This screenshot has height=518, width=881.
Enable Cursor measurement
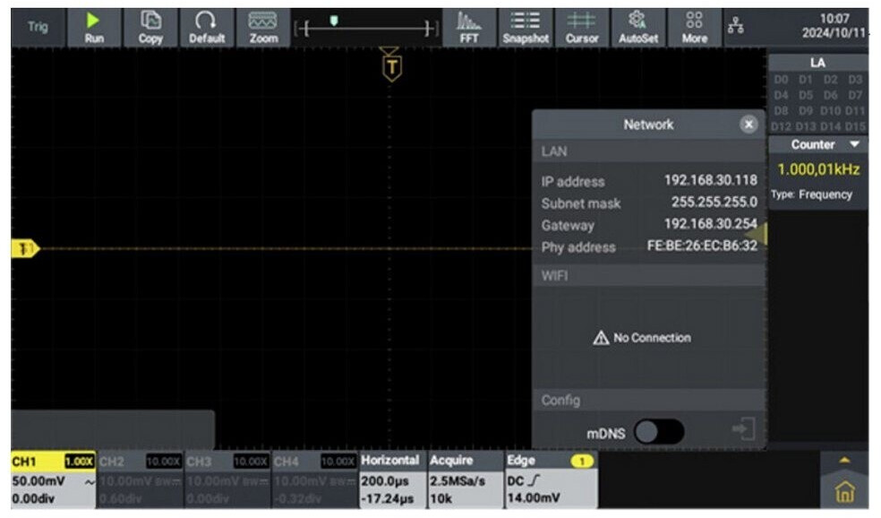pyautogui.click(x=582, y=28)
